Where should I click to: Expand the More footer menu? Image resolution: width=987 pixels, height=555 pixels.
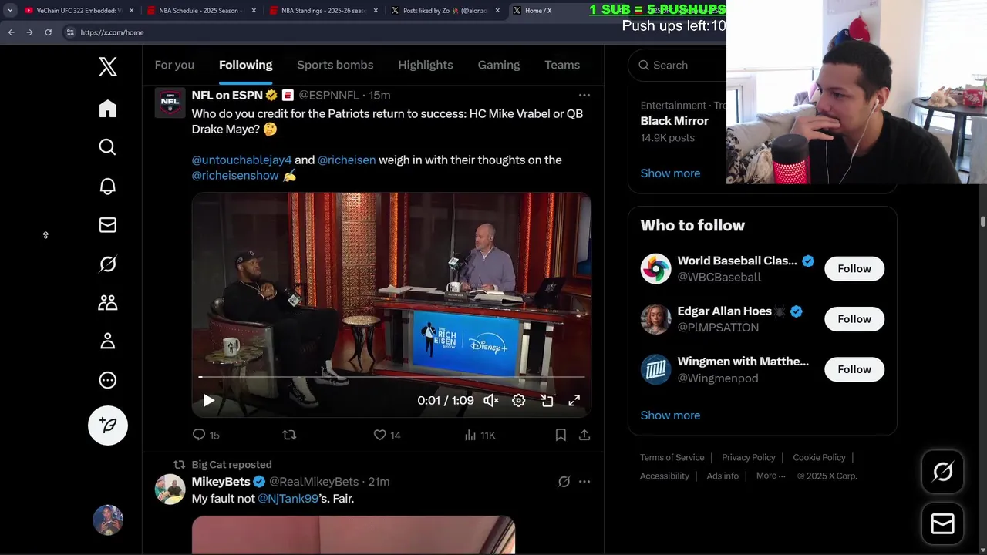771,476
